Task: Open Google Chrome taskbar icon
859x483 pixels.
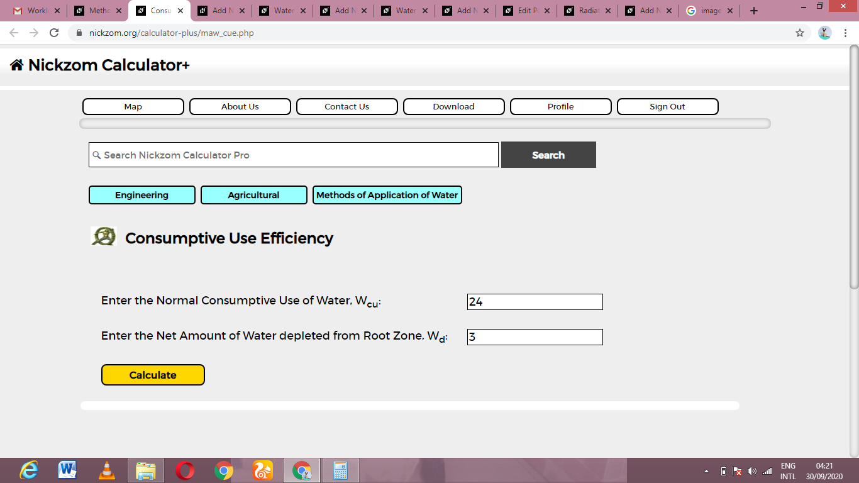Action: (224, 470)
